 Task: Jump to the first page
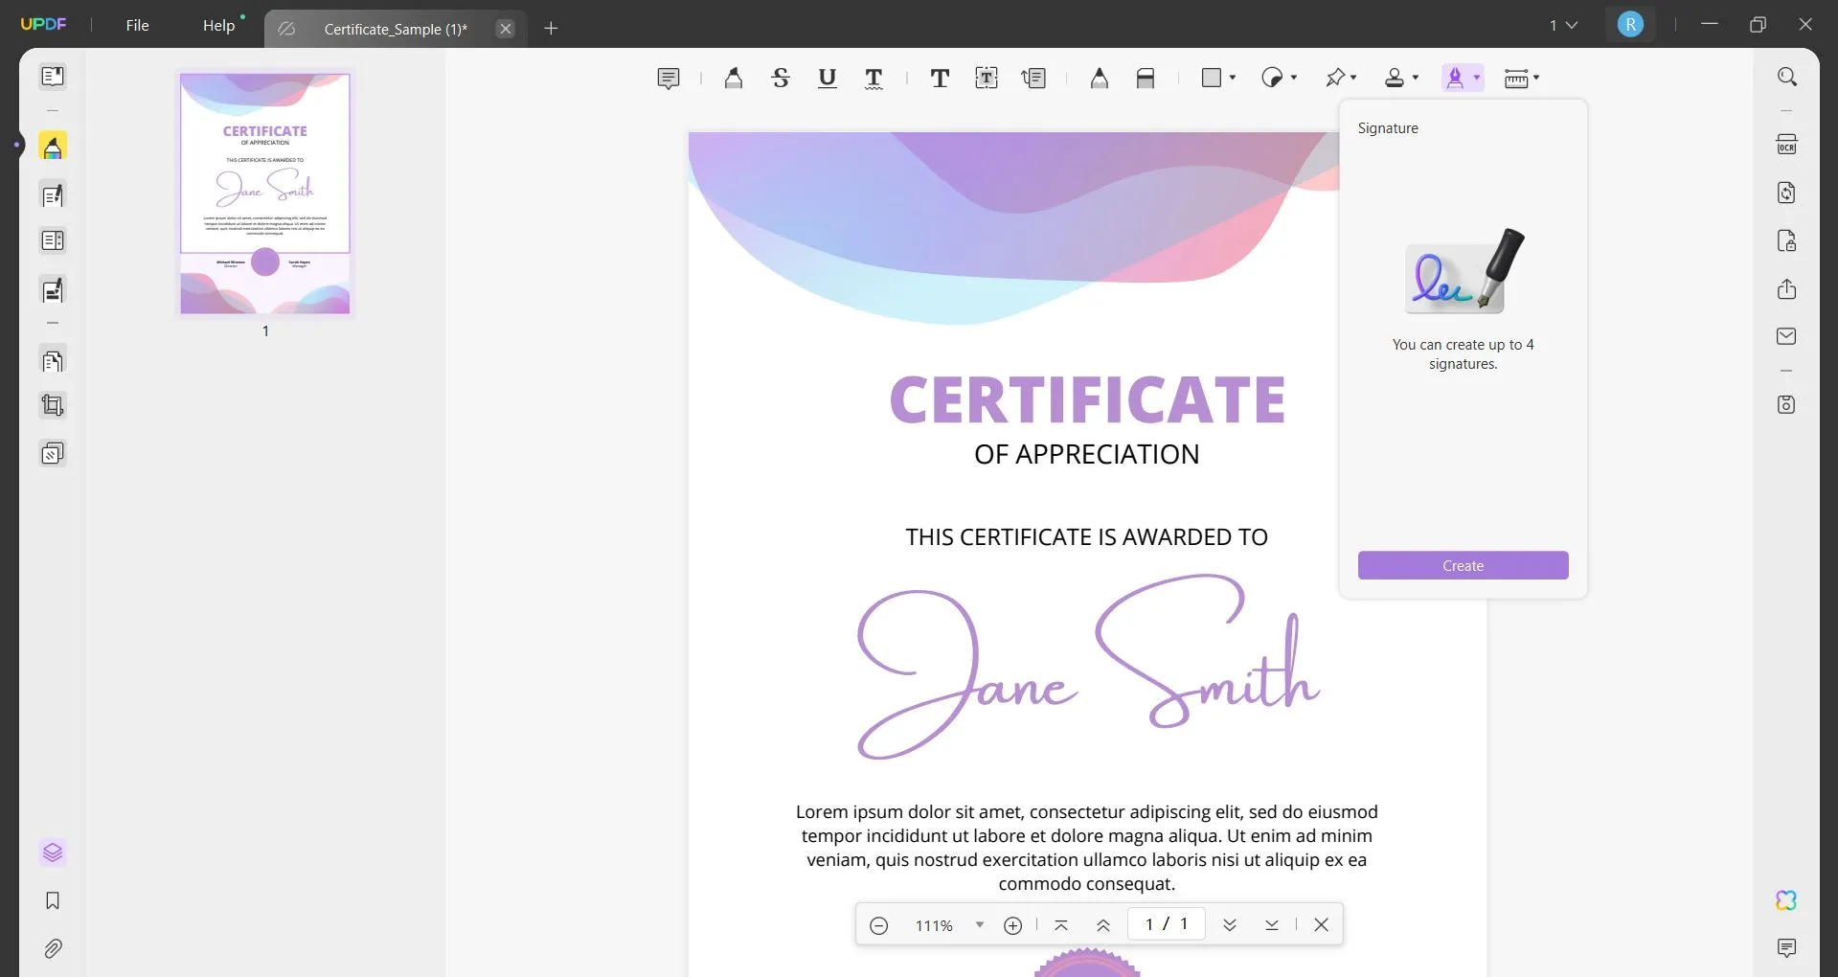point(1060,925)
